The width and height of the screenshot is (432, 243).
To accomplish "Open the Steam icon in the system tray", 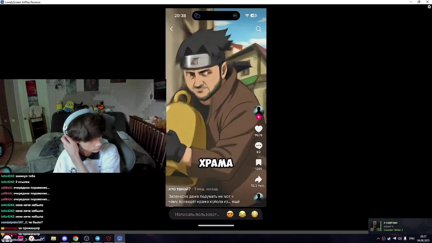I will click(389, 239).
